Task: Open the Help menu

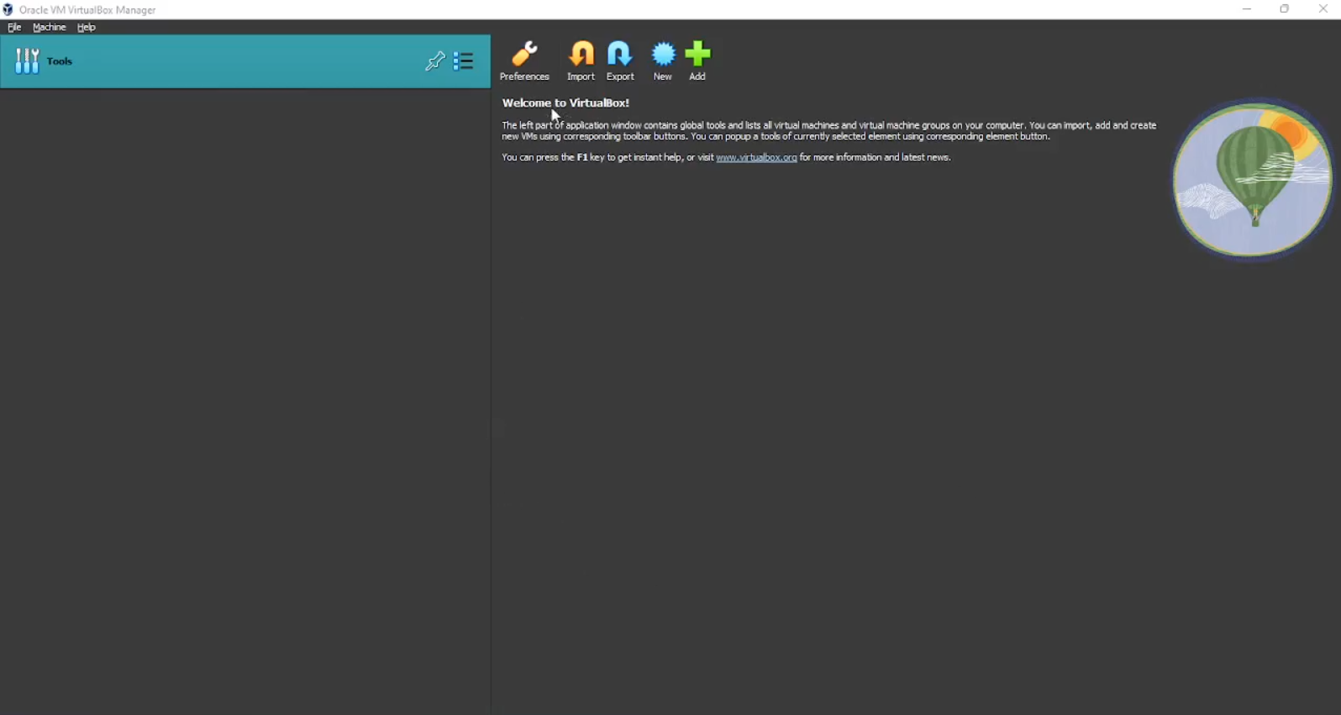Action: (87, 28)
